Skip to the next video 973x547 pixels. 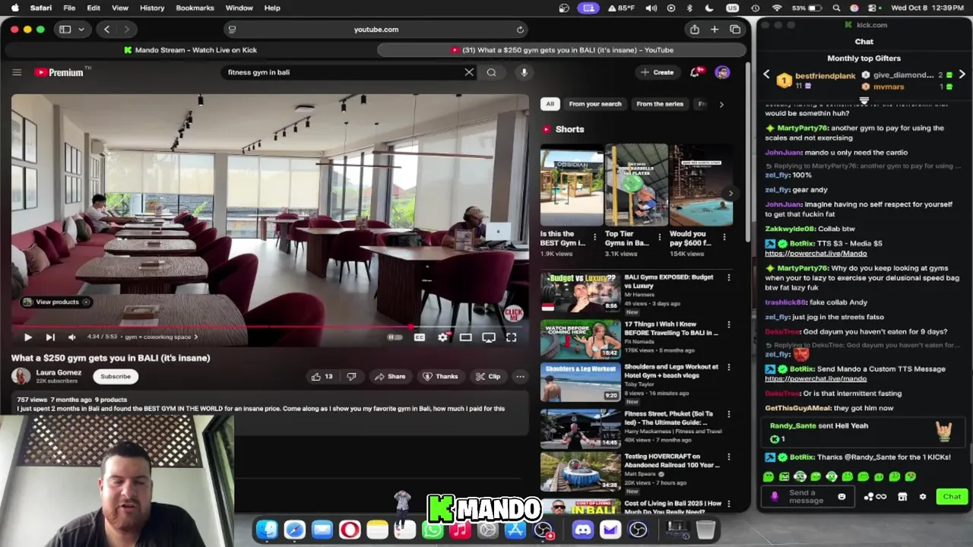50,337
